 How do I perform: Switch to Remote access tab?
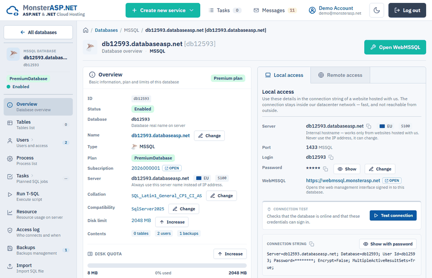[x=340, y=75]
